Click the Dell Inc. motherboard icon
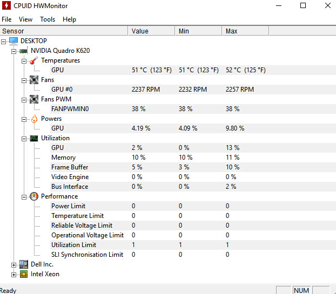This screenshot has height=294, width=336. tap(24, 264)
